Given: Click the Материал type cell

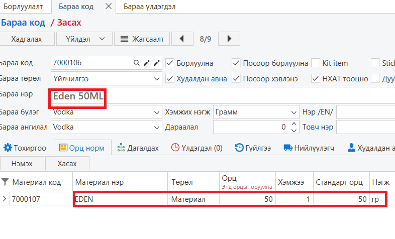Looking at the screenshot, I should (194, 199).
